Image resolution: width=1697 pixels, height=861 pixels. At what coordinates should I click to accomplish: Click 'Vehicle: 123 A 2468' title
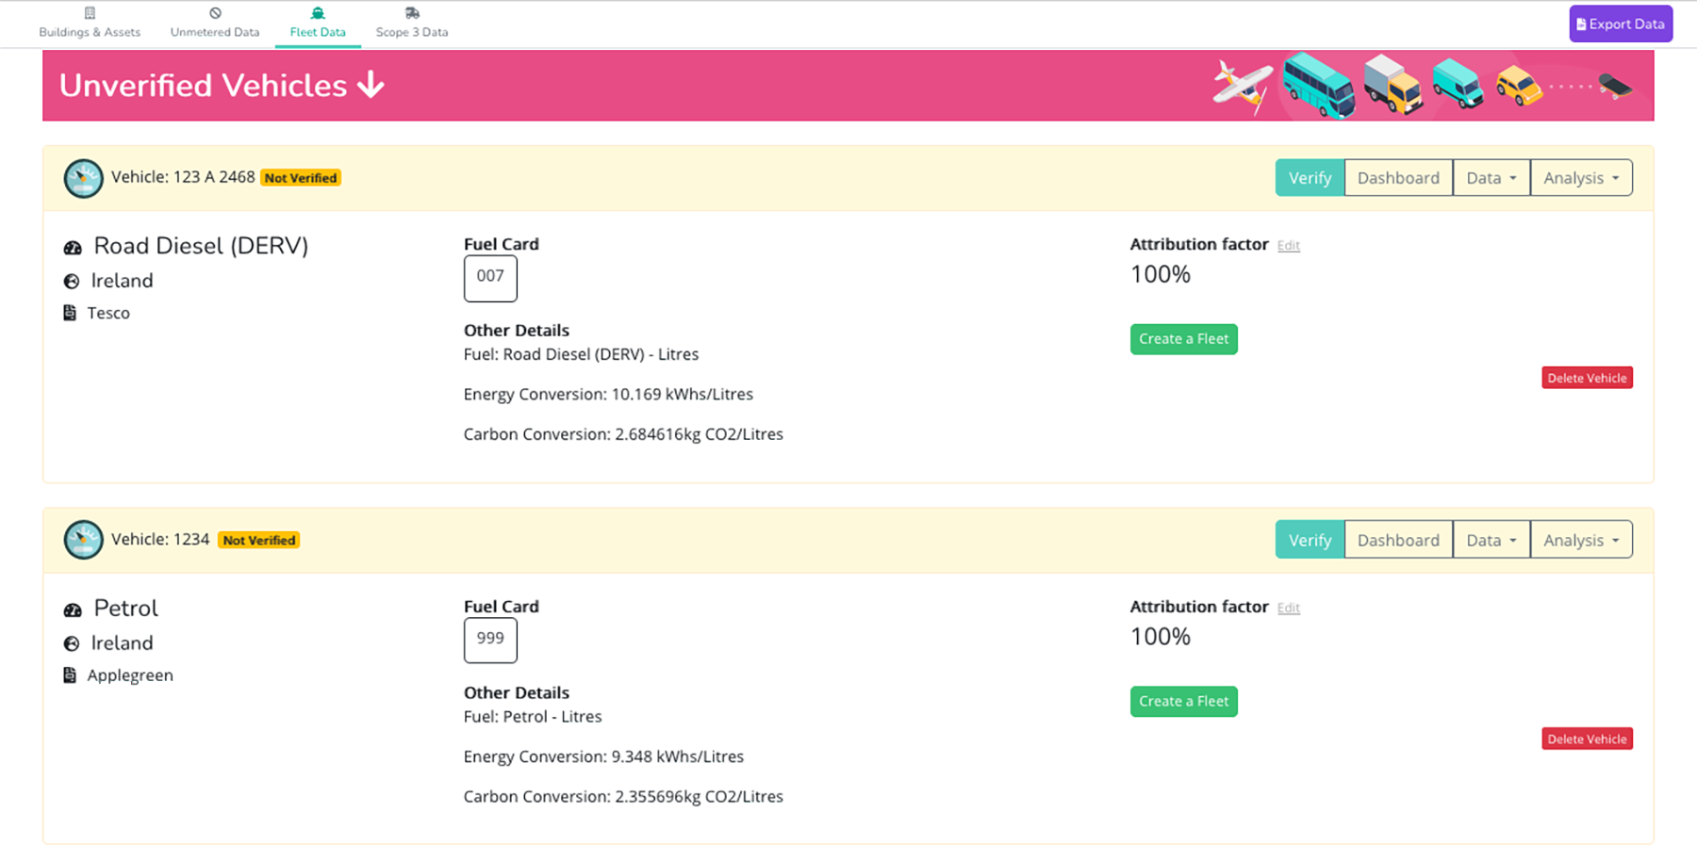pyautogui.click(x=183, y=177)
